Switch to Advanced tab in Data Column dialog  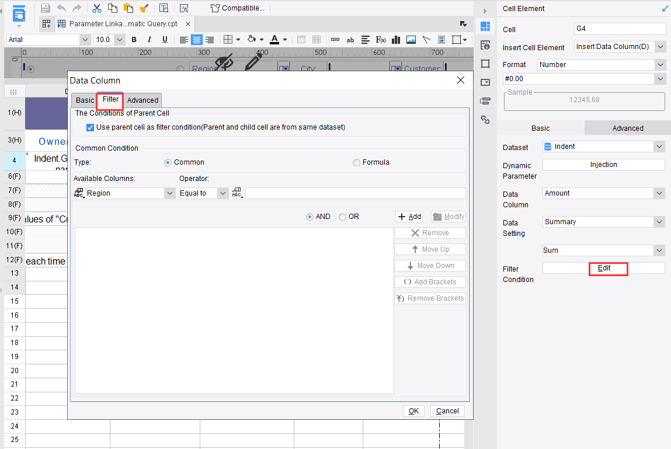click(x=142, y=100)
